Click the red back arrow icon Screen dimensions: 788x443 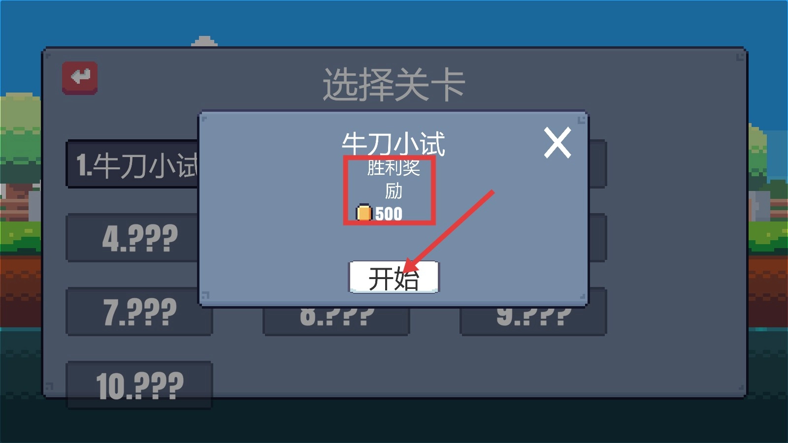click(80, 78)
